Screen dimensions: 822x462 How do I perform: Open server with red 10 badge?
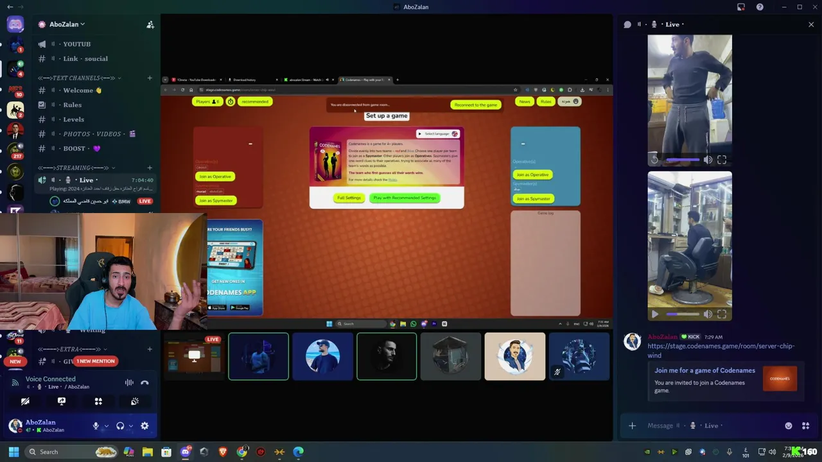[15, 89]
